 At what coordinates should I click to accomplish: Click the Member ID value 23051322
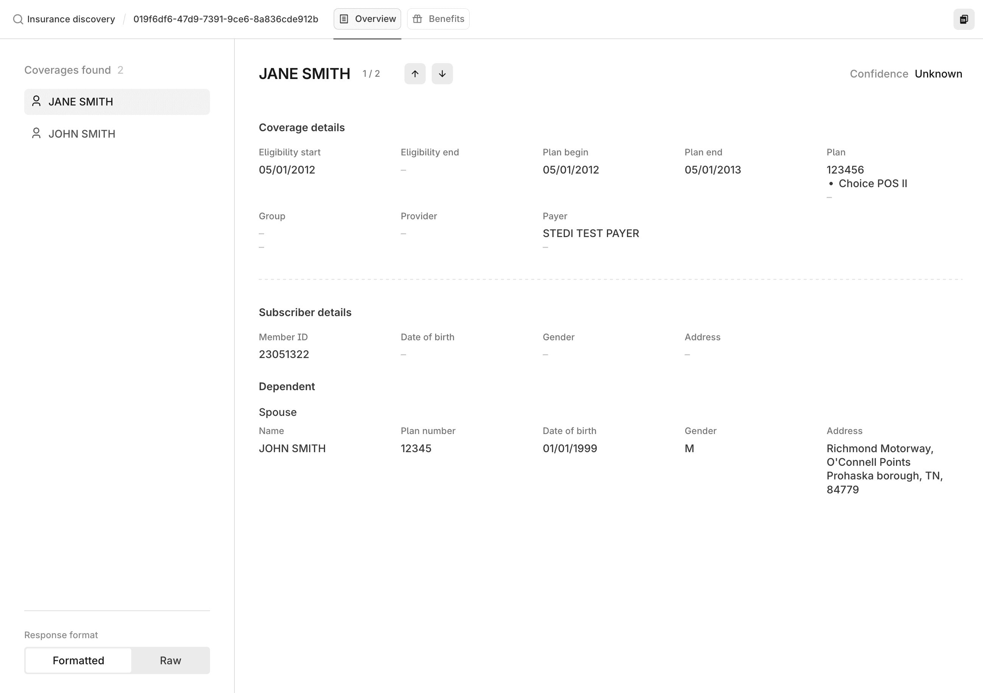(x=284, y=355)
